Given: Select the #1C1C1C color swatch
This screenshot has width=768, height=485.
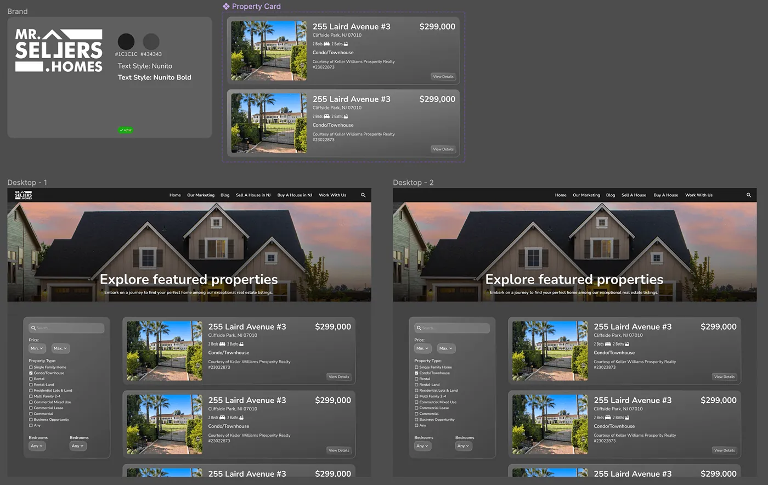Looking at the screenshot, I should coord(126,42).
